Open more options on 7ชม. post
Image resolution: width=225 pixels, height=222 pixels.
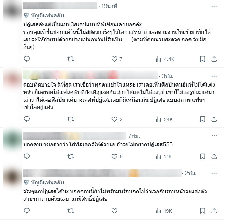point(214,136)
